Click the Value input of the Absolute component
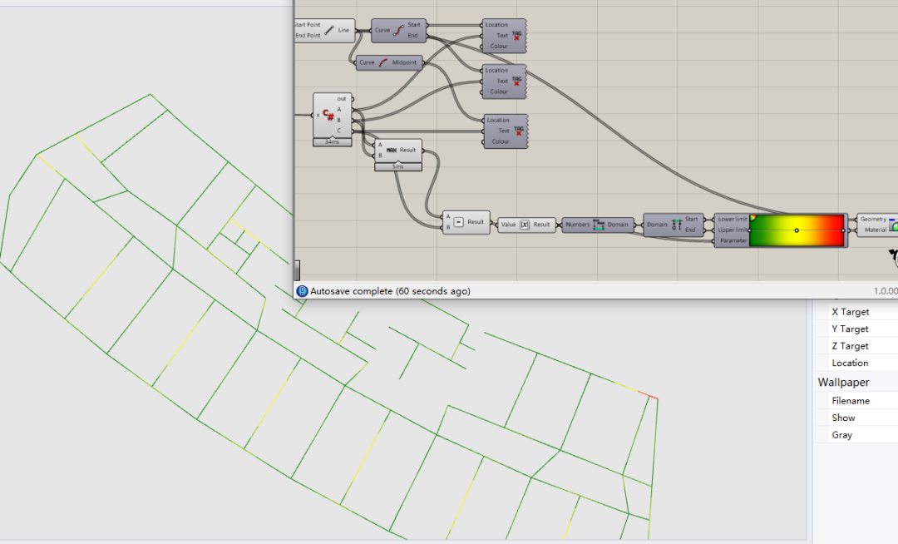The width and height of the screenshot is (898, 544). tap(509, 225)
